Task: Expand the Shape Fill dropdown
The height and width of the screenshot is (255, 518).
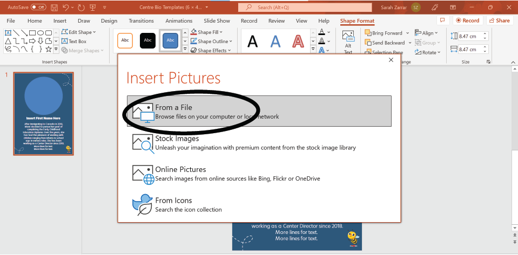Action: pos(212,32)
